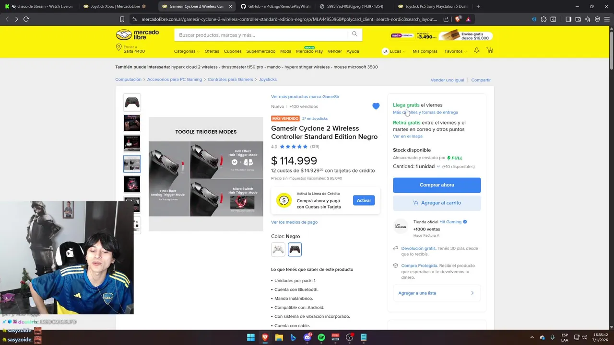
Task: Expand Agregar a una lista
Action: (x=437, y=293)
